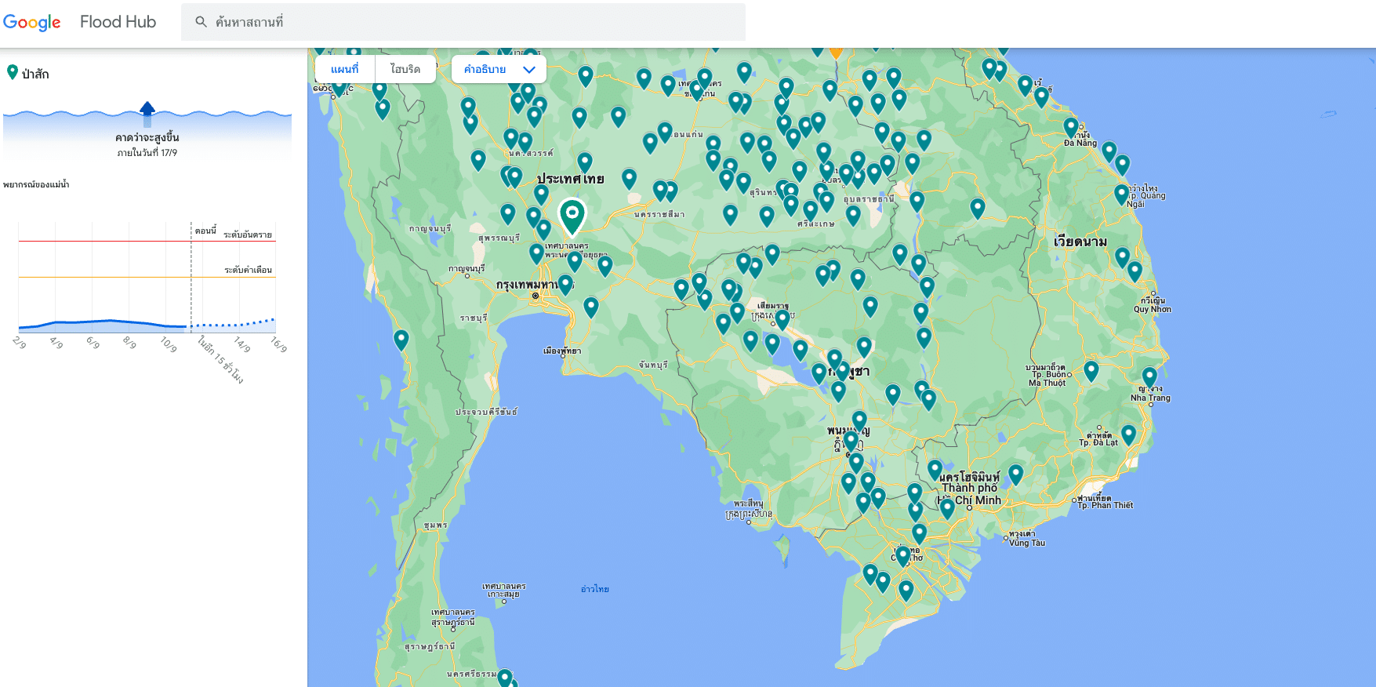This screenshot has width=1376, height=687.
Task: Click the ในอีก 15 ชั่วโมง axis label
Action: click(x=220, y=360)
